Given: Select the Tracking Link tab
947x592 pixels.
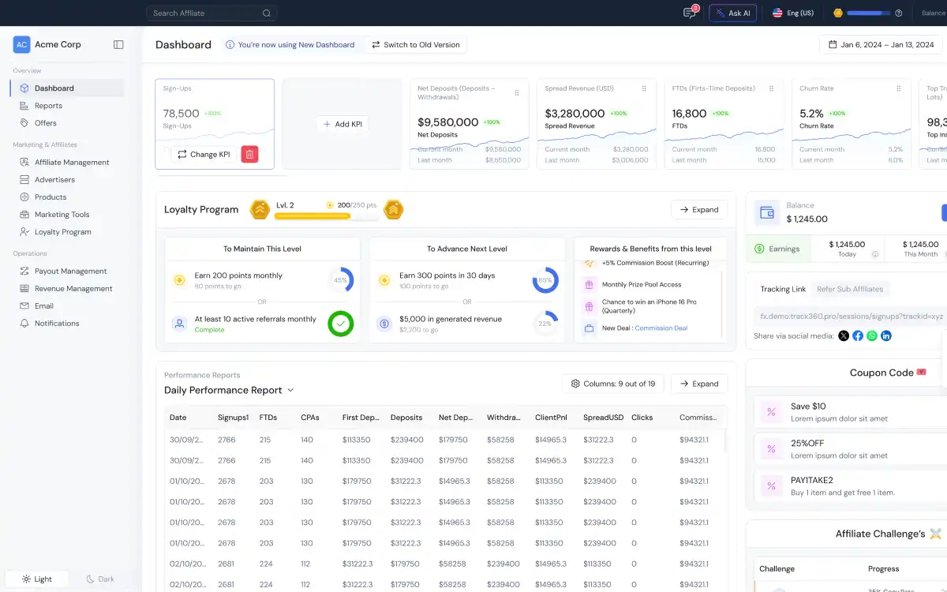Looking at the screenshot, I should tap(783, 289).
